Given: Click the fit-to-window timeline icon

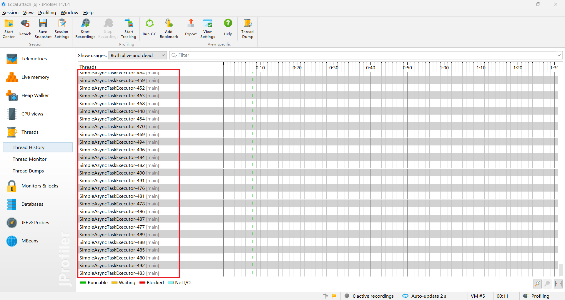Looking at the screenshot, I should point(558,284).
